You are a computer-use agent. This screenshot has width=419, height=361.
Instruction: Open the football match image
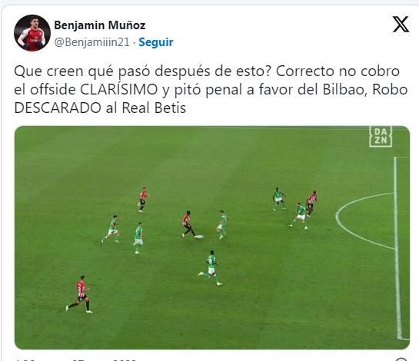pyautogui.click(x=212, y=237)
